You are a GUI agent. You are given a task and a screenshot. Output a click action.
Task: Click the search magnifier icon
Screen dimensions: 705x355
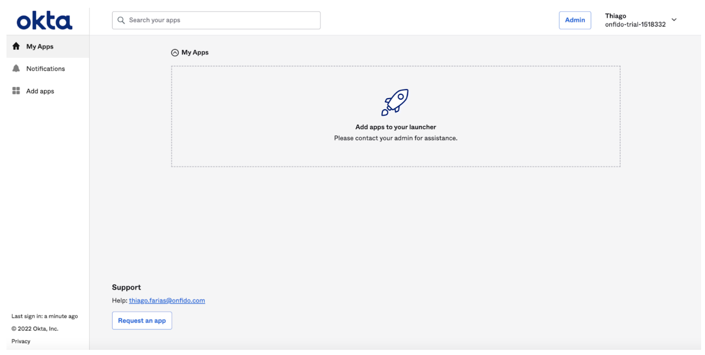pyautogui.click(x=121, y=20)
